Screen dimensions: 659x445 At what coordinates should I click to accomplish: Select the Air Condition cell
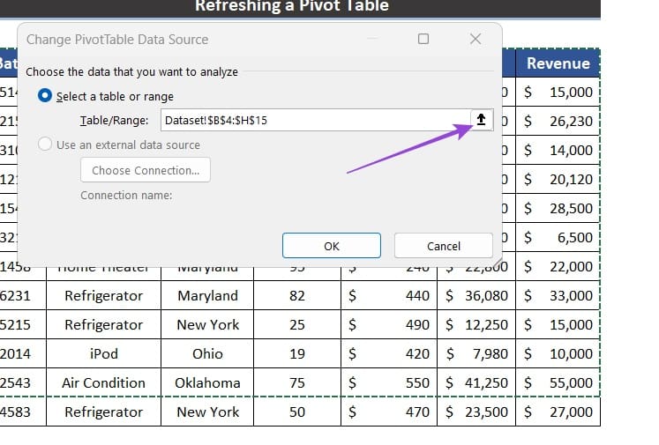tap(103, 382)
